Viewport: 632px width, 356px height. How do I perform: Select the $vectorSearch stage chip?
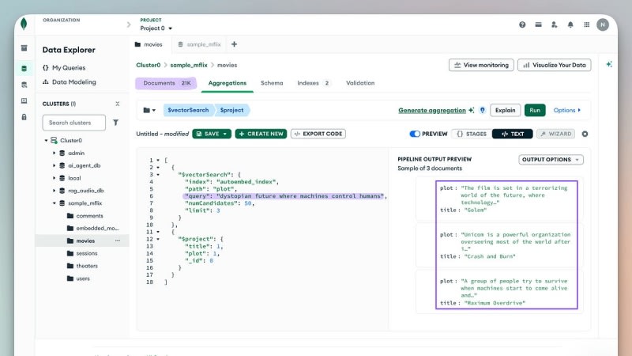188,110
